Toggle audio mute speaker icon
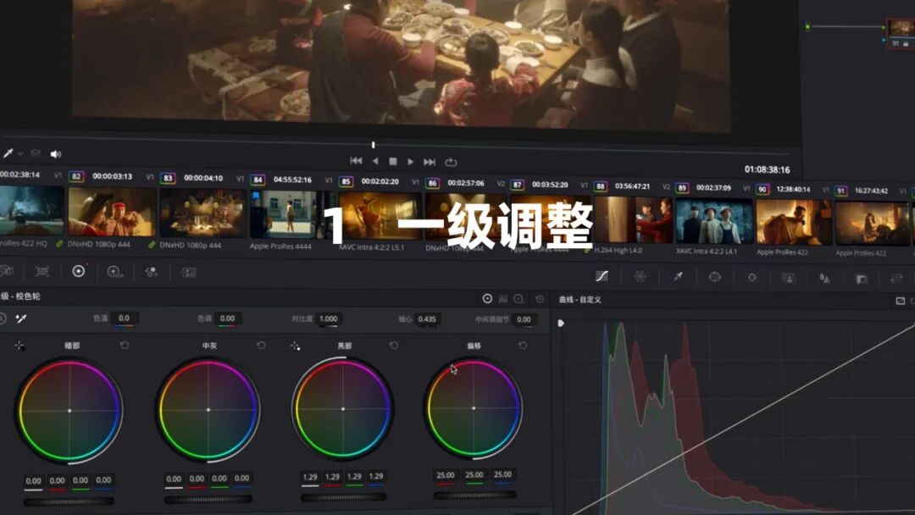This screenshot has height=515, width=915. click(56, 154)
